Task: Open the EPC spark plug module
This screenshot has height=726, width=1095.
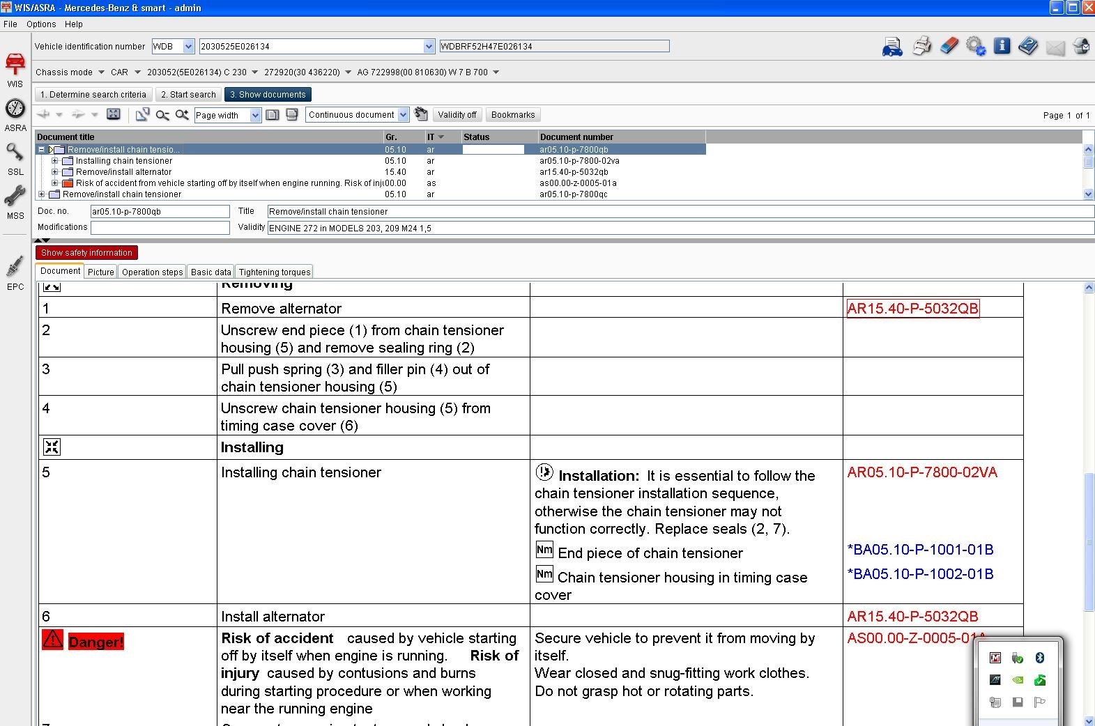Action: (15, 268)
